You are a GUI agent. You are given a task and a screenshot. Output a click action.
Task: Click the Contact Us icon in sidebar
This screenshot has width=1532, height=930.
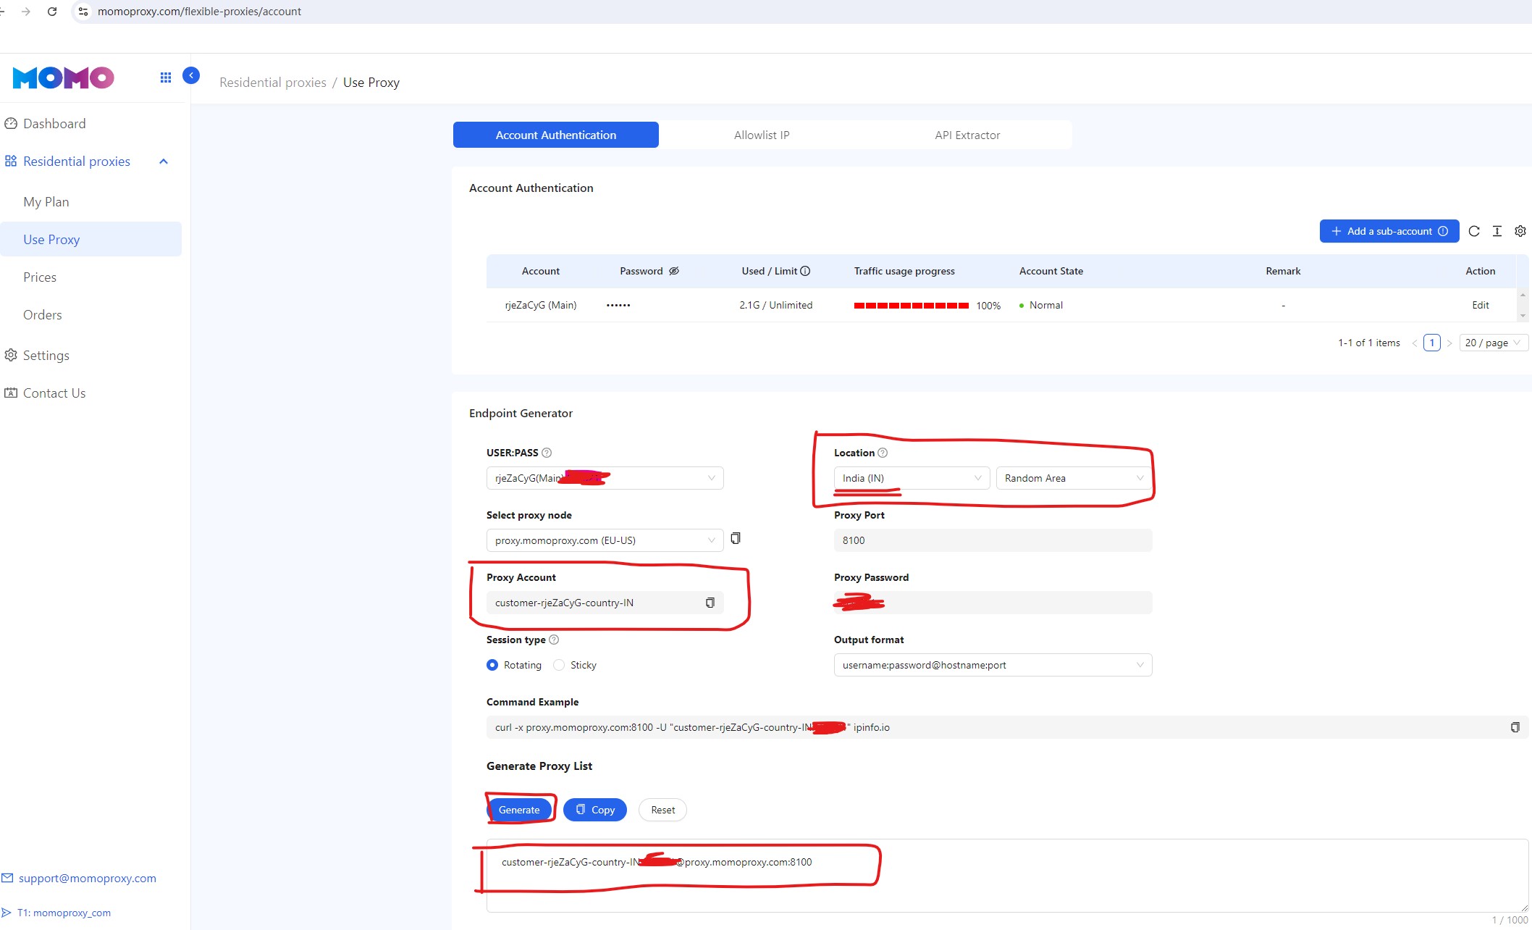tap(11, 393)
